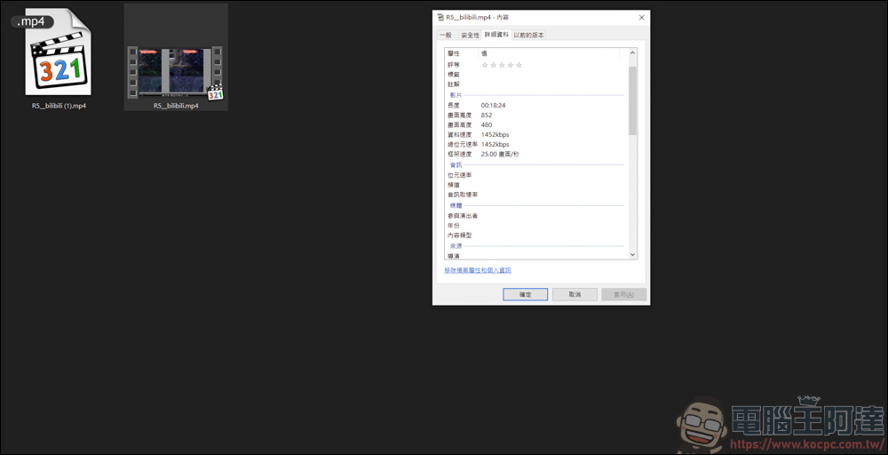Close the 內容 properties dialog
888x455 pixels.
coord(641,17)
